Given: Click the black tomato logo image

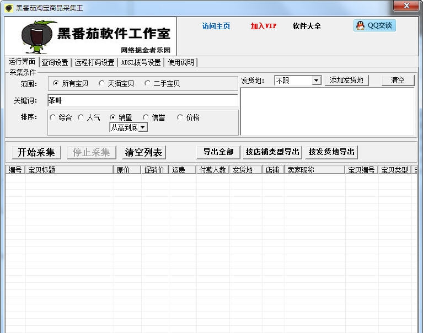Looking at the screenshot, I should (x=39, y=36).
